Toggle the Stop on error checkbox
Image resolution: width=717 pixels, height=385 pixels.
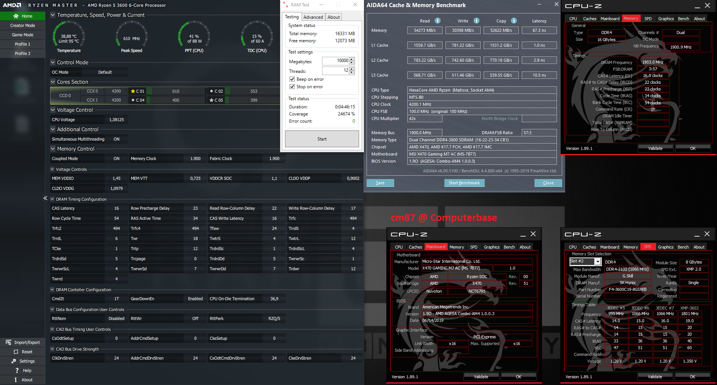(x=292, y=87)
